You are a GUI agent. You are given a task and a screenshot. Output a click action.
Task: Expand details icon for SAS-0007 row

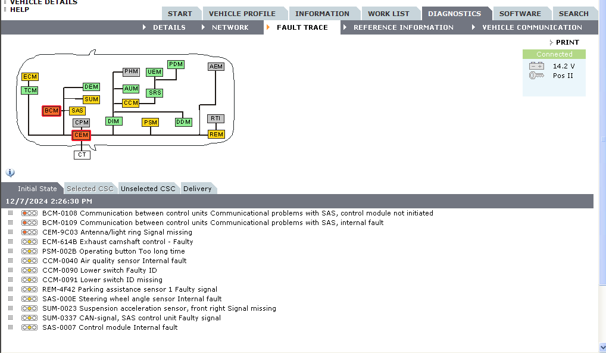(10, 327)
